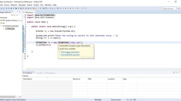Click the green New Java Class icon
181x101 pixels.
point(28,8)
